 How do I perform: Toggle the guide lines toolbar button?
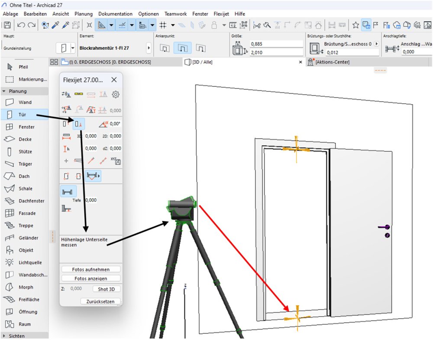(x=101, y=25)
